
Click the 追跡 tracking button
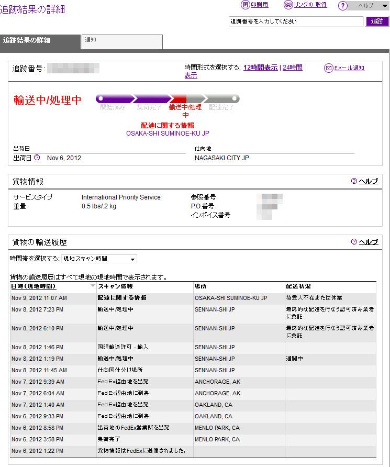click(377, 21)
